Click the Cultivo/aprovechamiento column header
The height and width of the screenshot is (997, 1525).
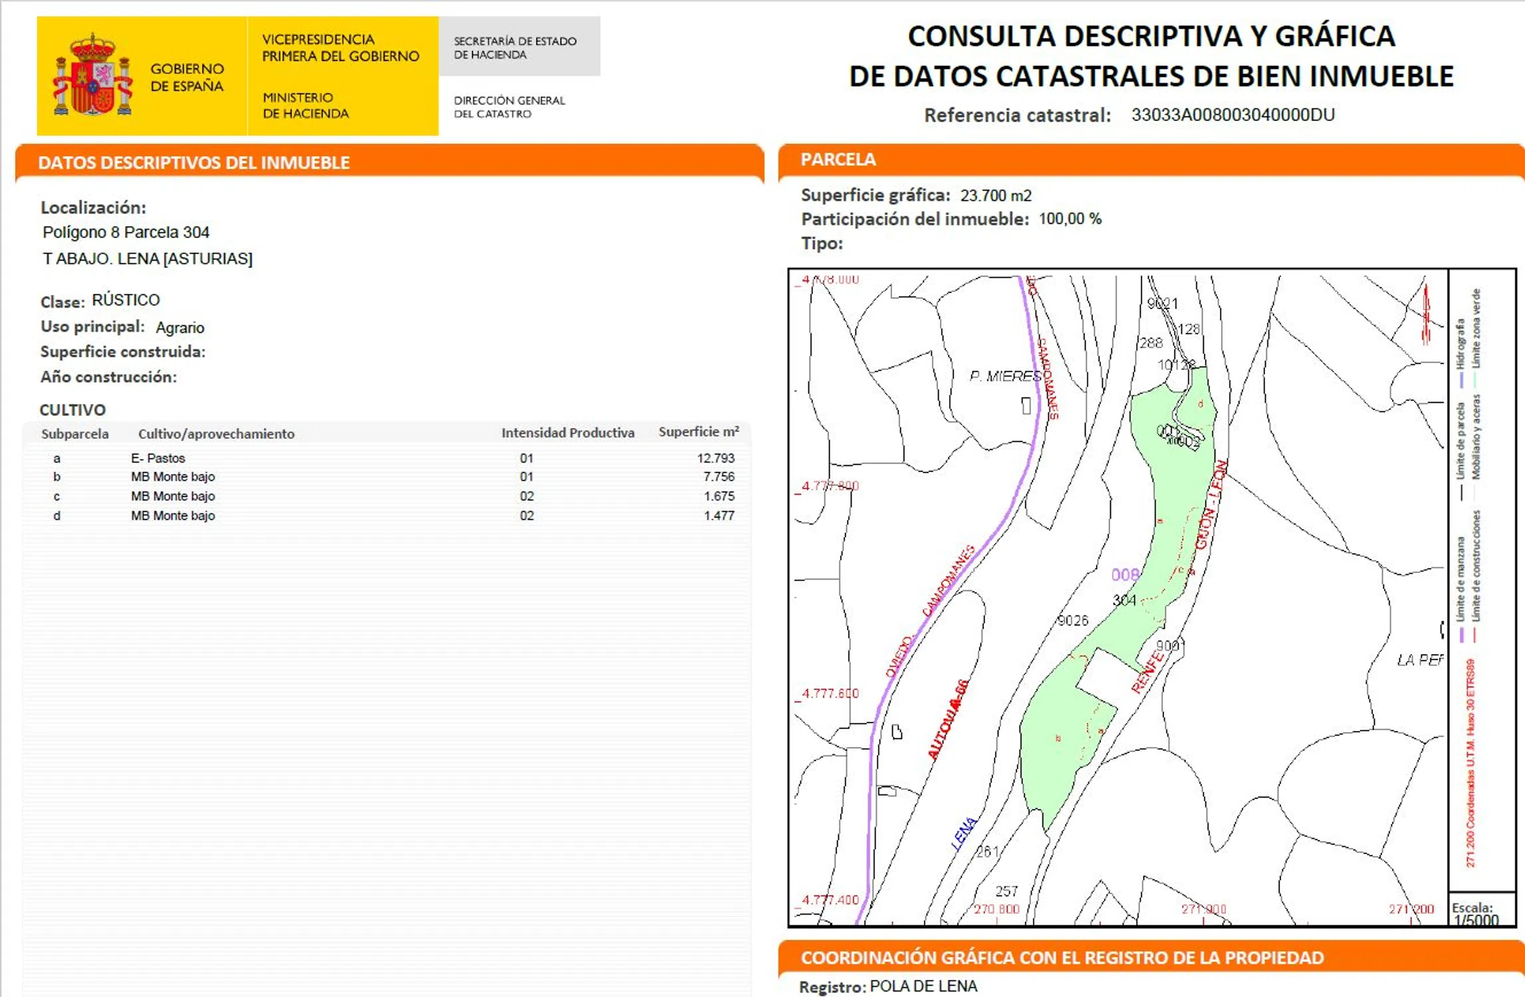click(216, 434)
